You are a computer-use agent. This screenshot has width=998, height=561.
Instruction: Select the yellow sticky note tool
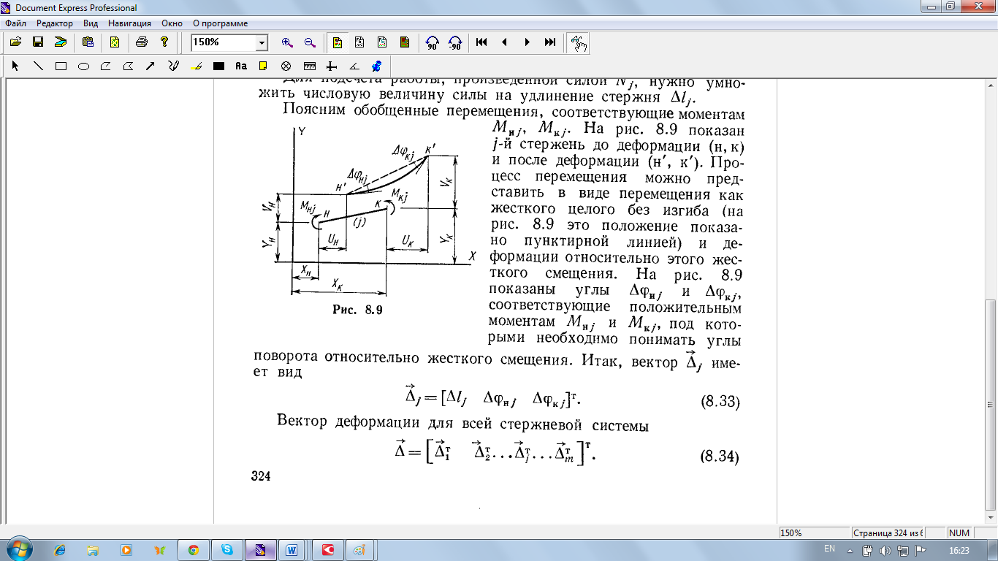[x=263, y=66]
